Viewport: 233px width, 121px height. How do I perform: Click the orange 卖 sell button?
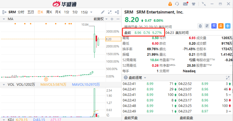(221, 26)
